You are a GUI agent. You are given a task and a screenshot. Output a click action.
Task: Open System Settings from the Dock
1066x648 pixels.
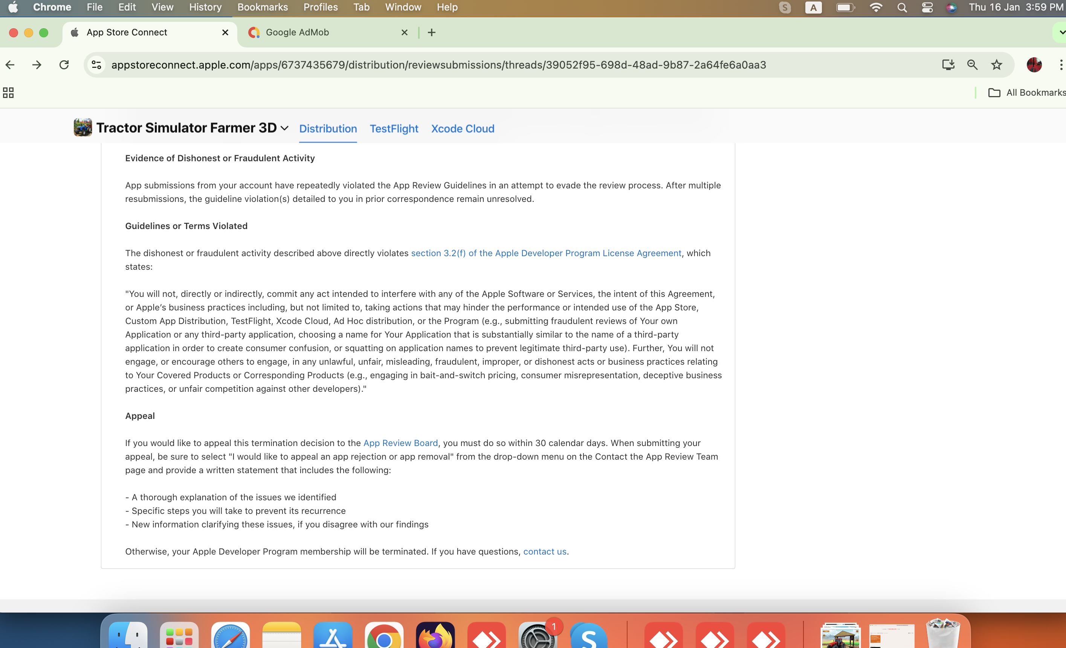pos(537,635)
